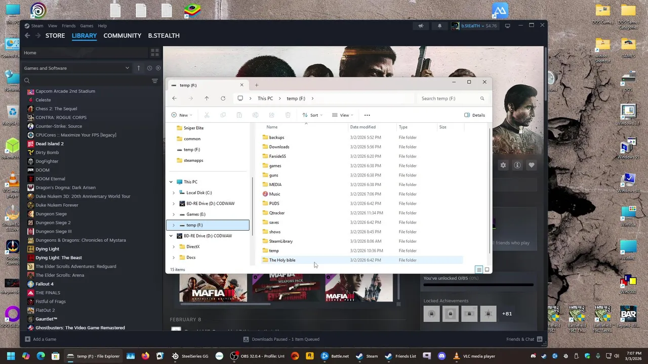Click Mafia III Definitive Edition thumbnail
Screen dimensions: 648x364
click(213, 287)
